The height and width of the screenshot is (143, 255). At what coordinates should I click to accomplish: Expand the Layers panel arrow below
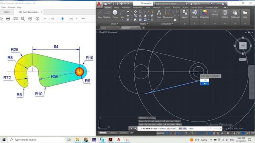[184, 24]
